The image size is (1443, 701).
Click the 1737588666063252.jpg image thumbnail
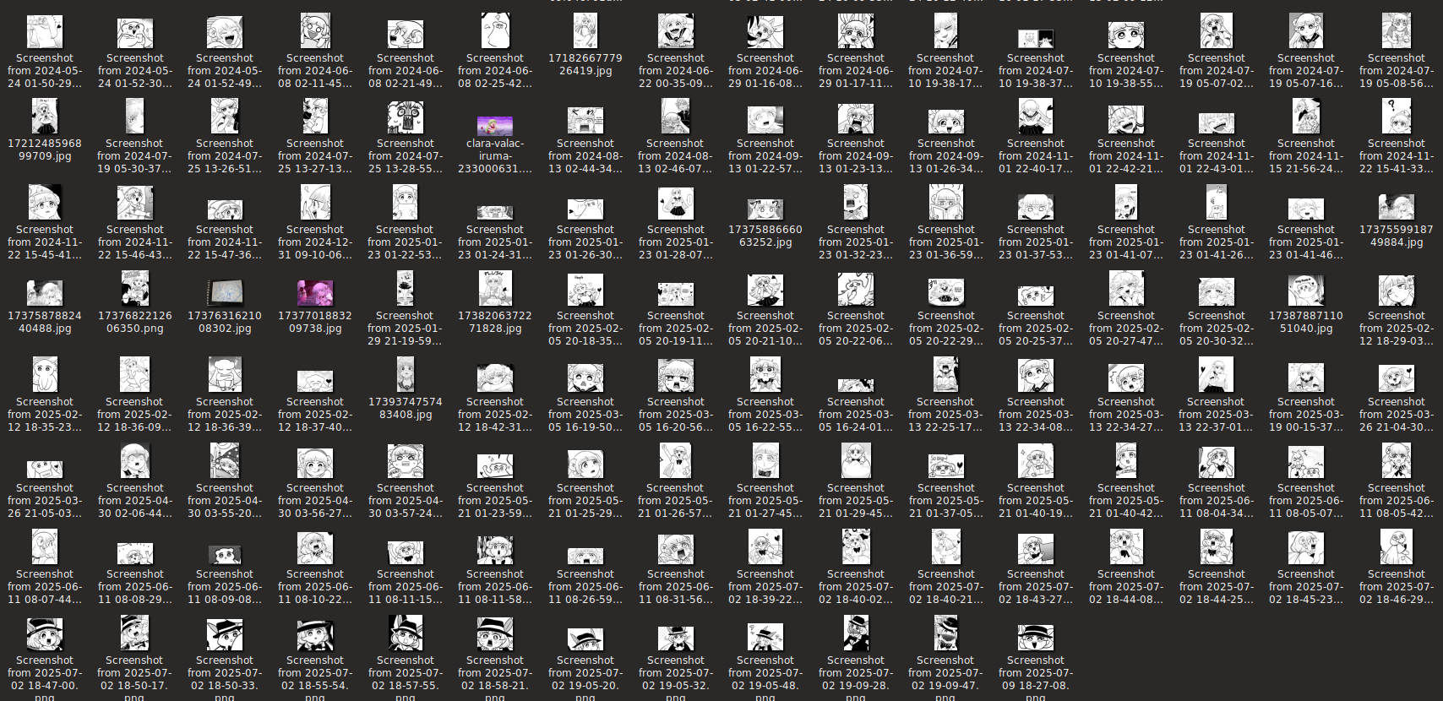pos(765,210)
